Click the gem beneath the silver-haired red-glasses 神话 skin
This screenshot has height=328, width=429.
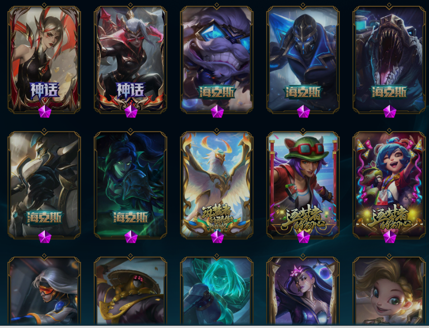131,111
